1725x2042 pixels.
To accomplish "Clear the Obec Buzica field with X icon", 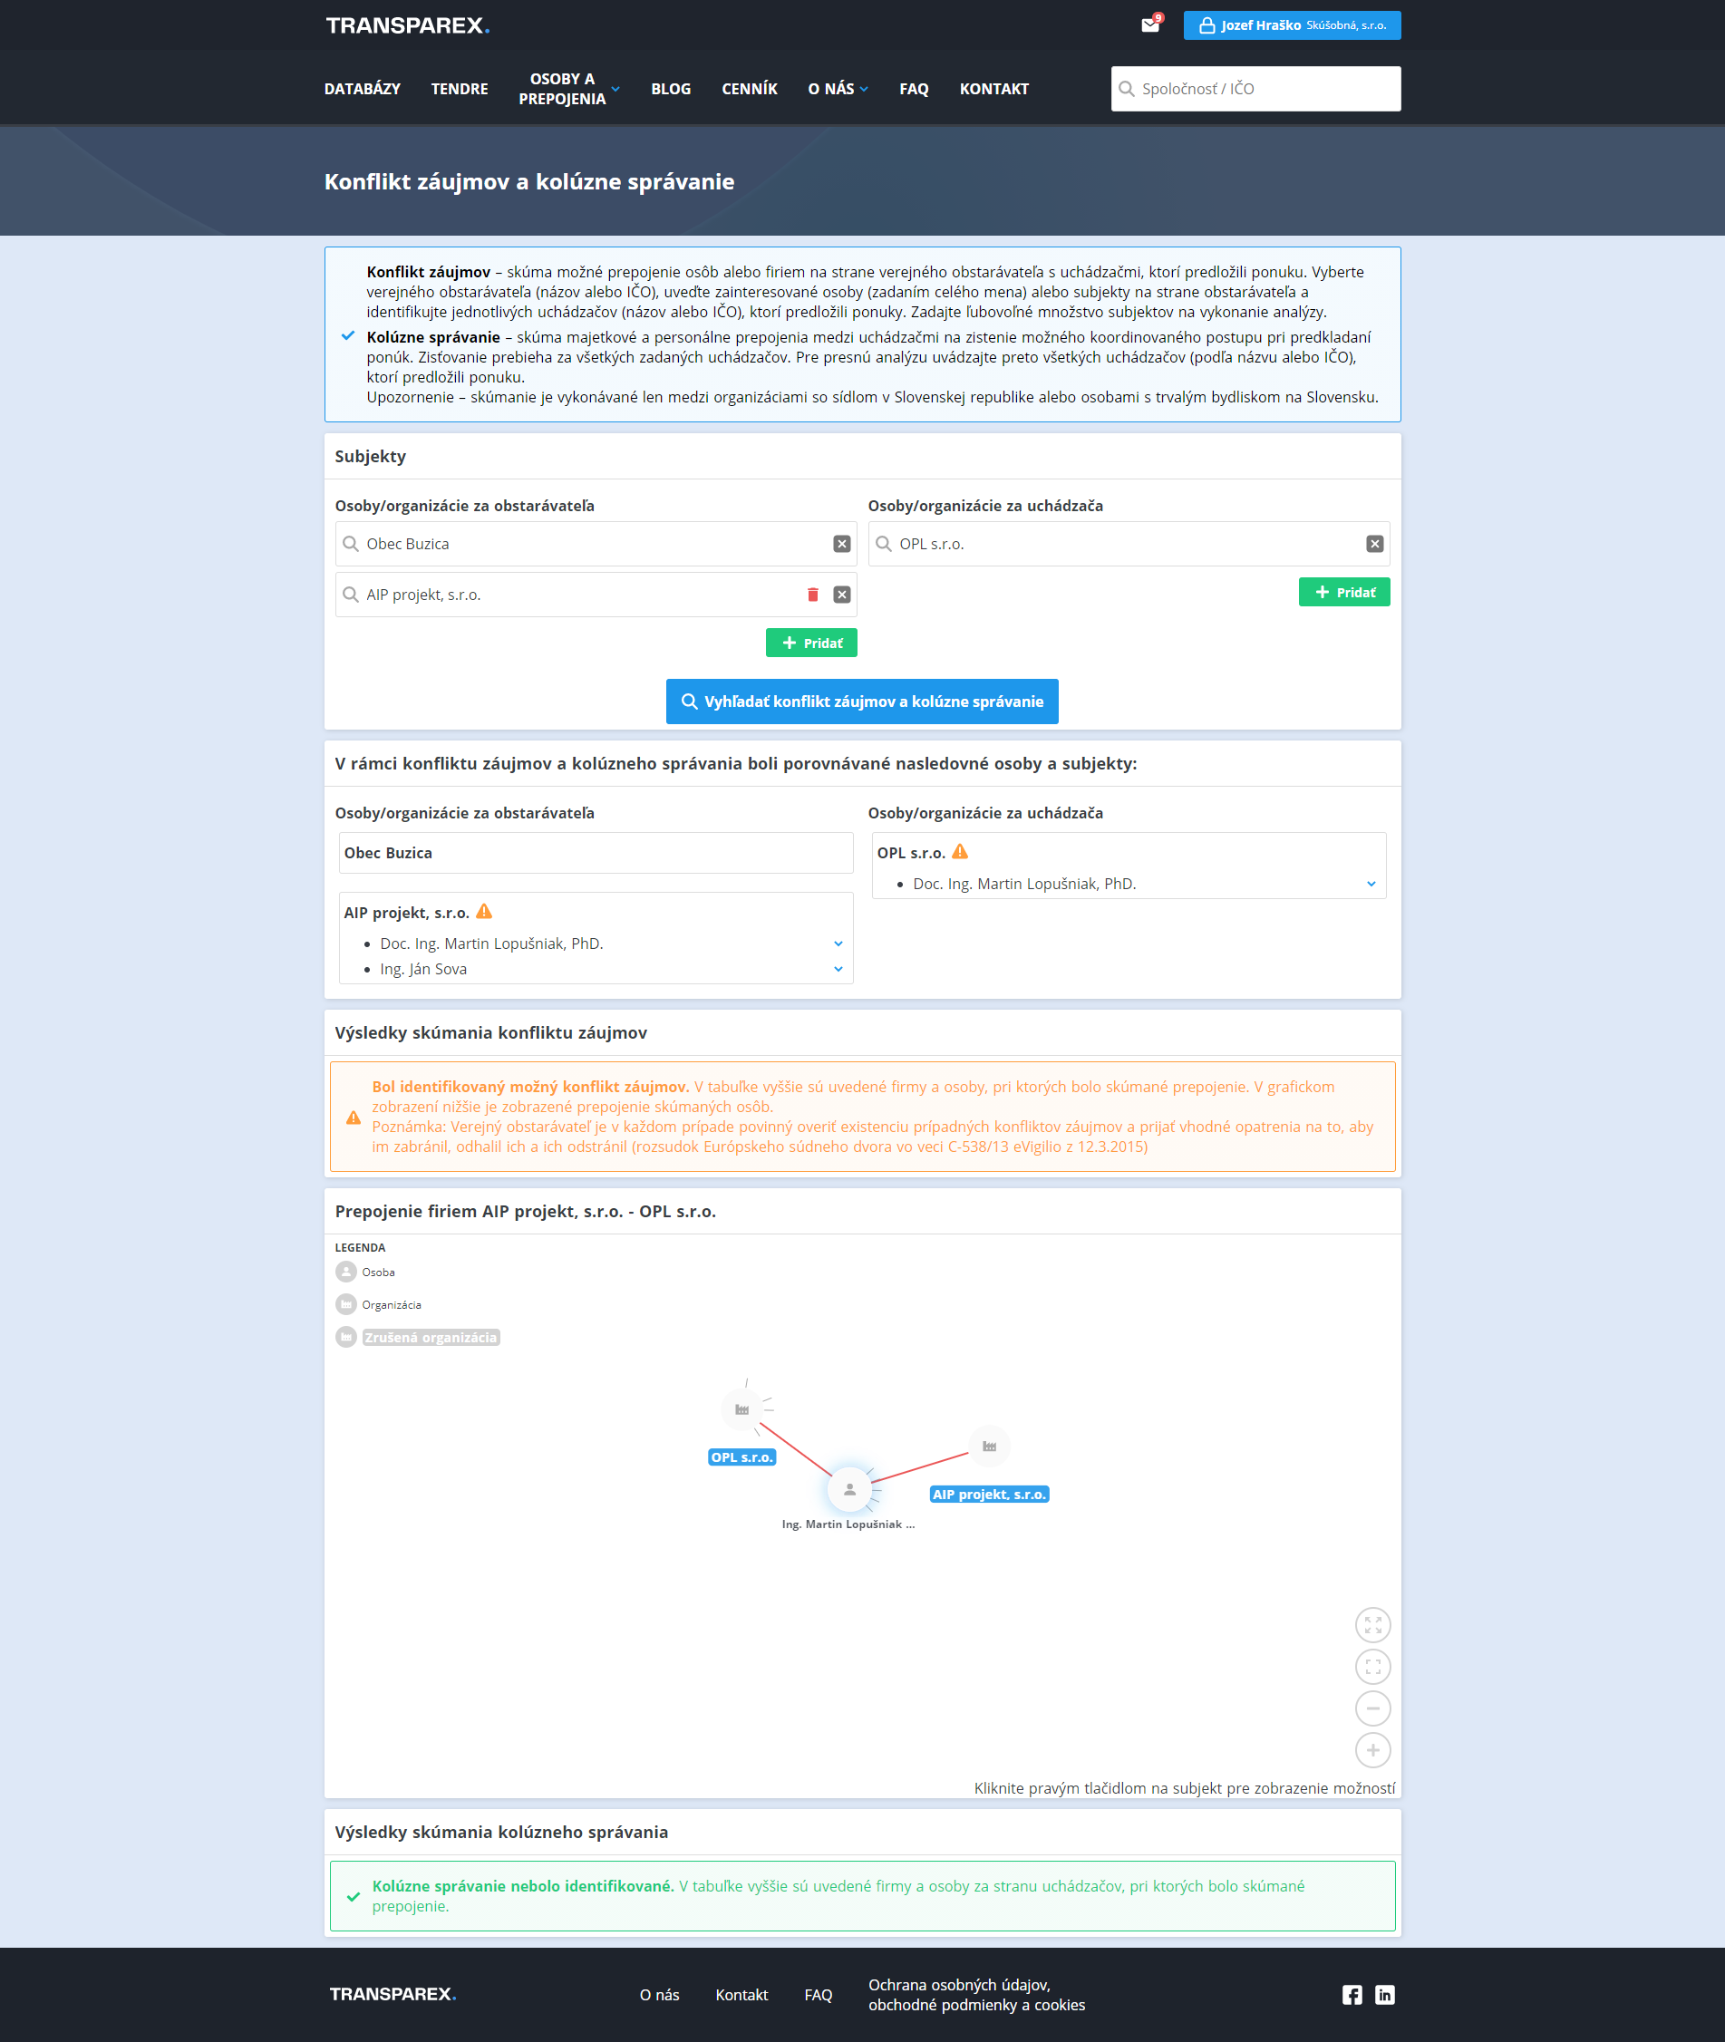I will [841, 544].
